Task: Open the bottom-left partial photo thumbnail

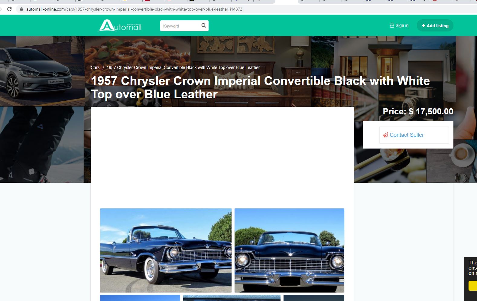Action: coord(140,298)
